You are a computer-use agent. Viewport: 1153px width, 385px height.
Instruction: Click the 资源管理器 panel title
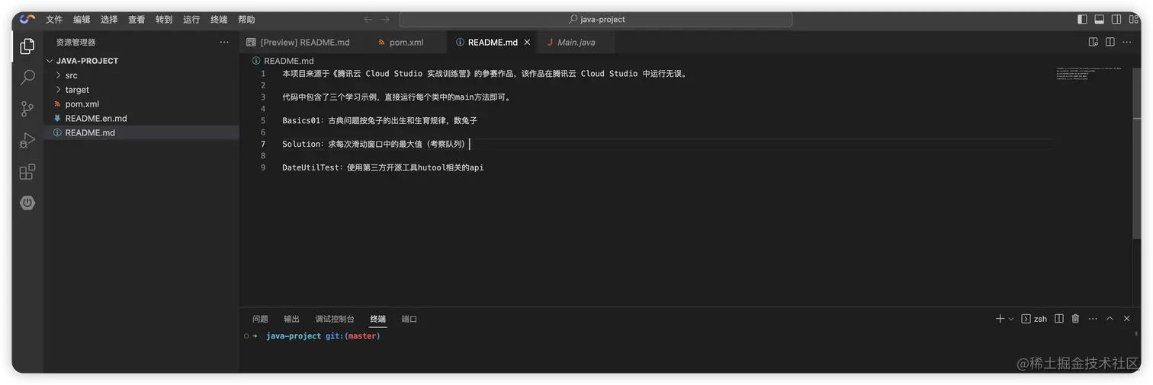[75, 42]
